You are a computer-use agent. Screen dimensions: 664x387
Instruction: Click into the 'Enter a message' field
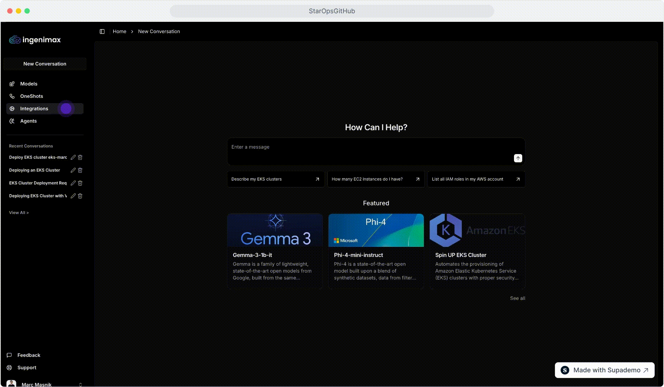pyautogui.click(x=370, y=147)
